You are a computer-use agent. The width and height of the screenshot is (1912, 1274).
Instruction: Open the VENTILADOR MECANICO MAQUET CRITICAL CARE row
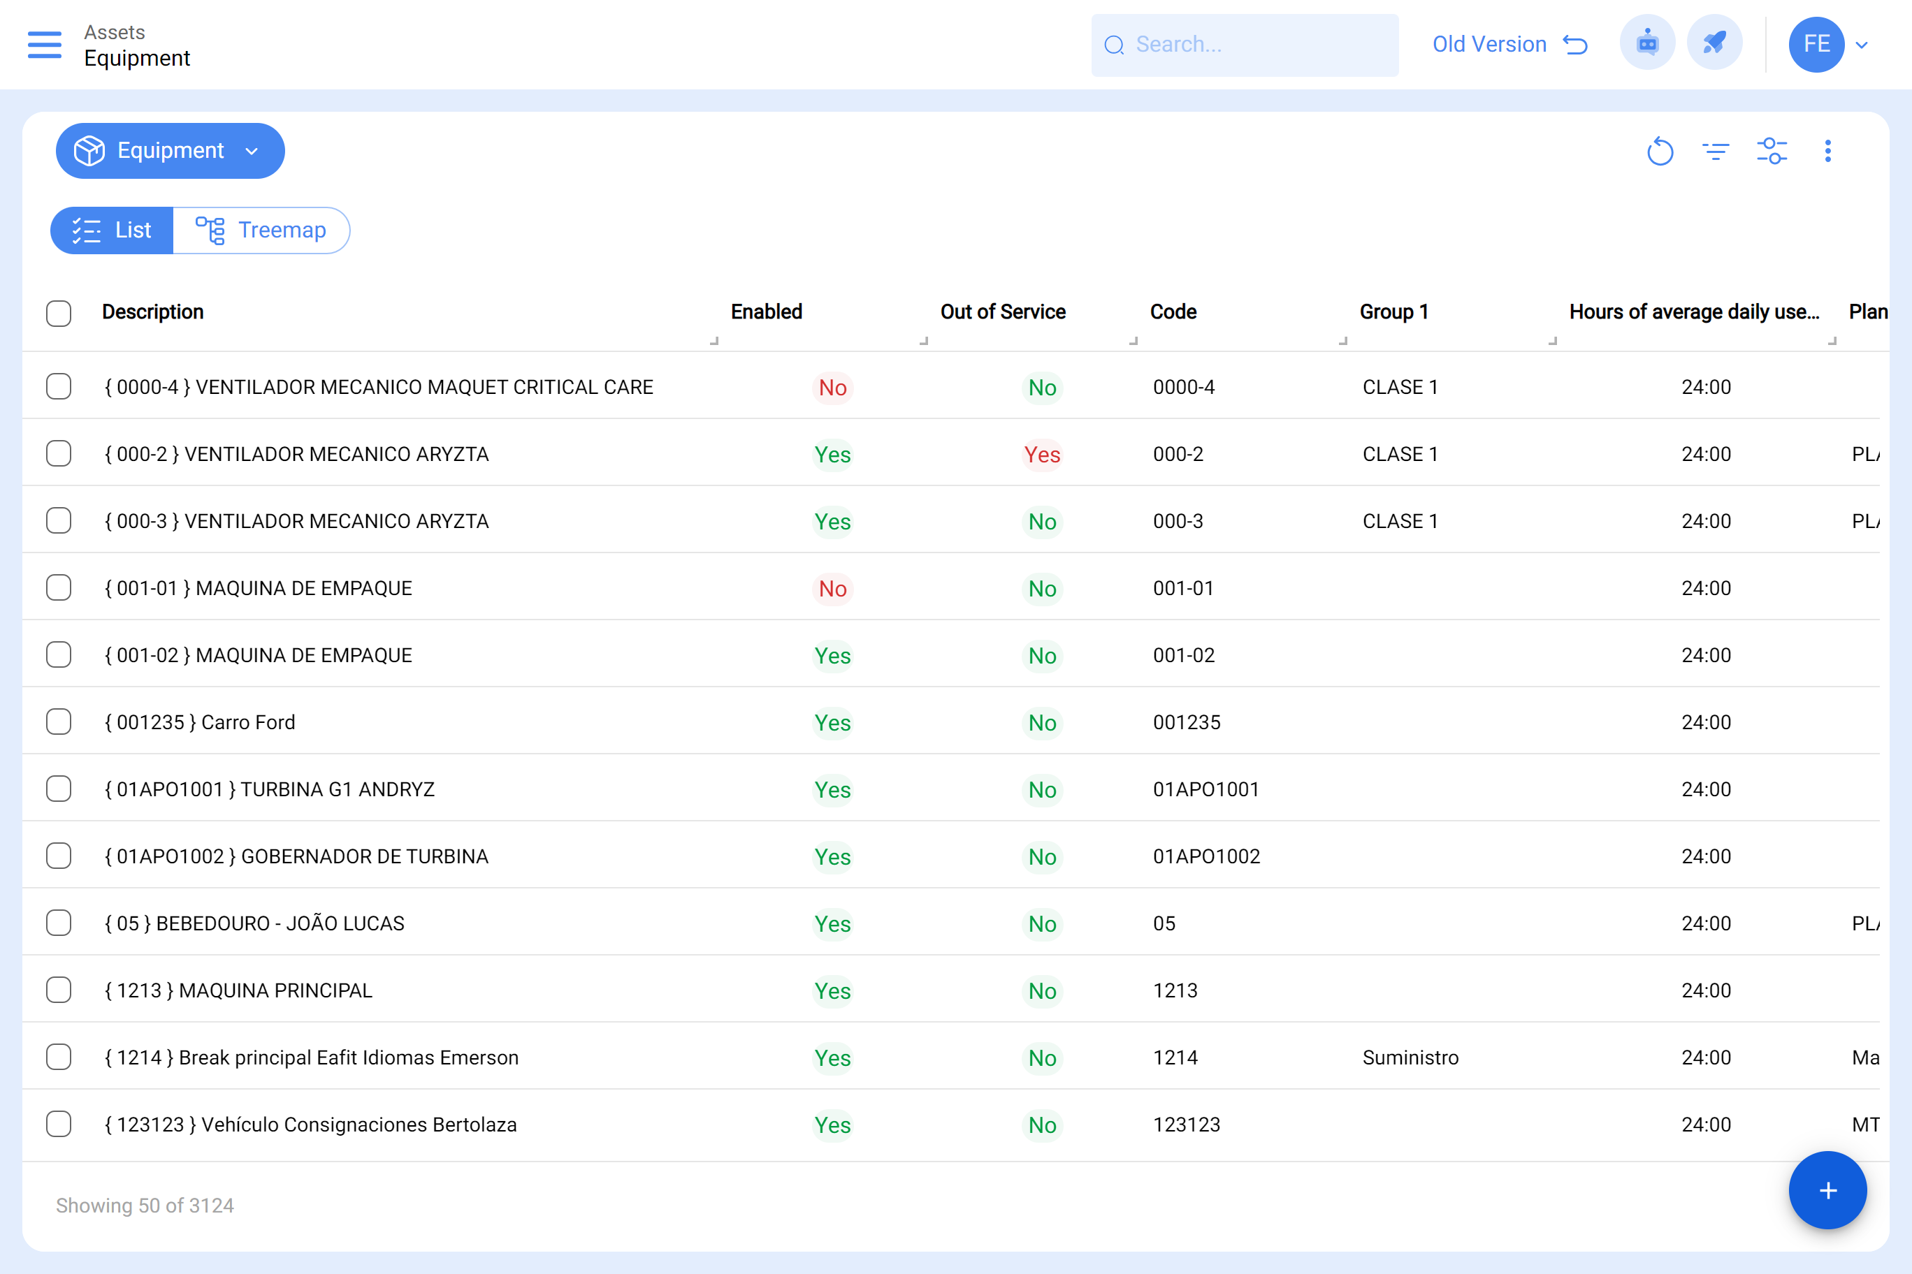951,387
